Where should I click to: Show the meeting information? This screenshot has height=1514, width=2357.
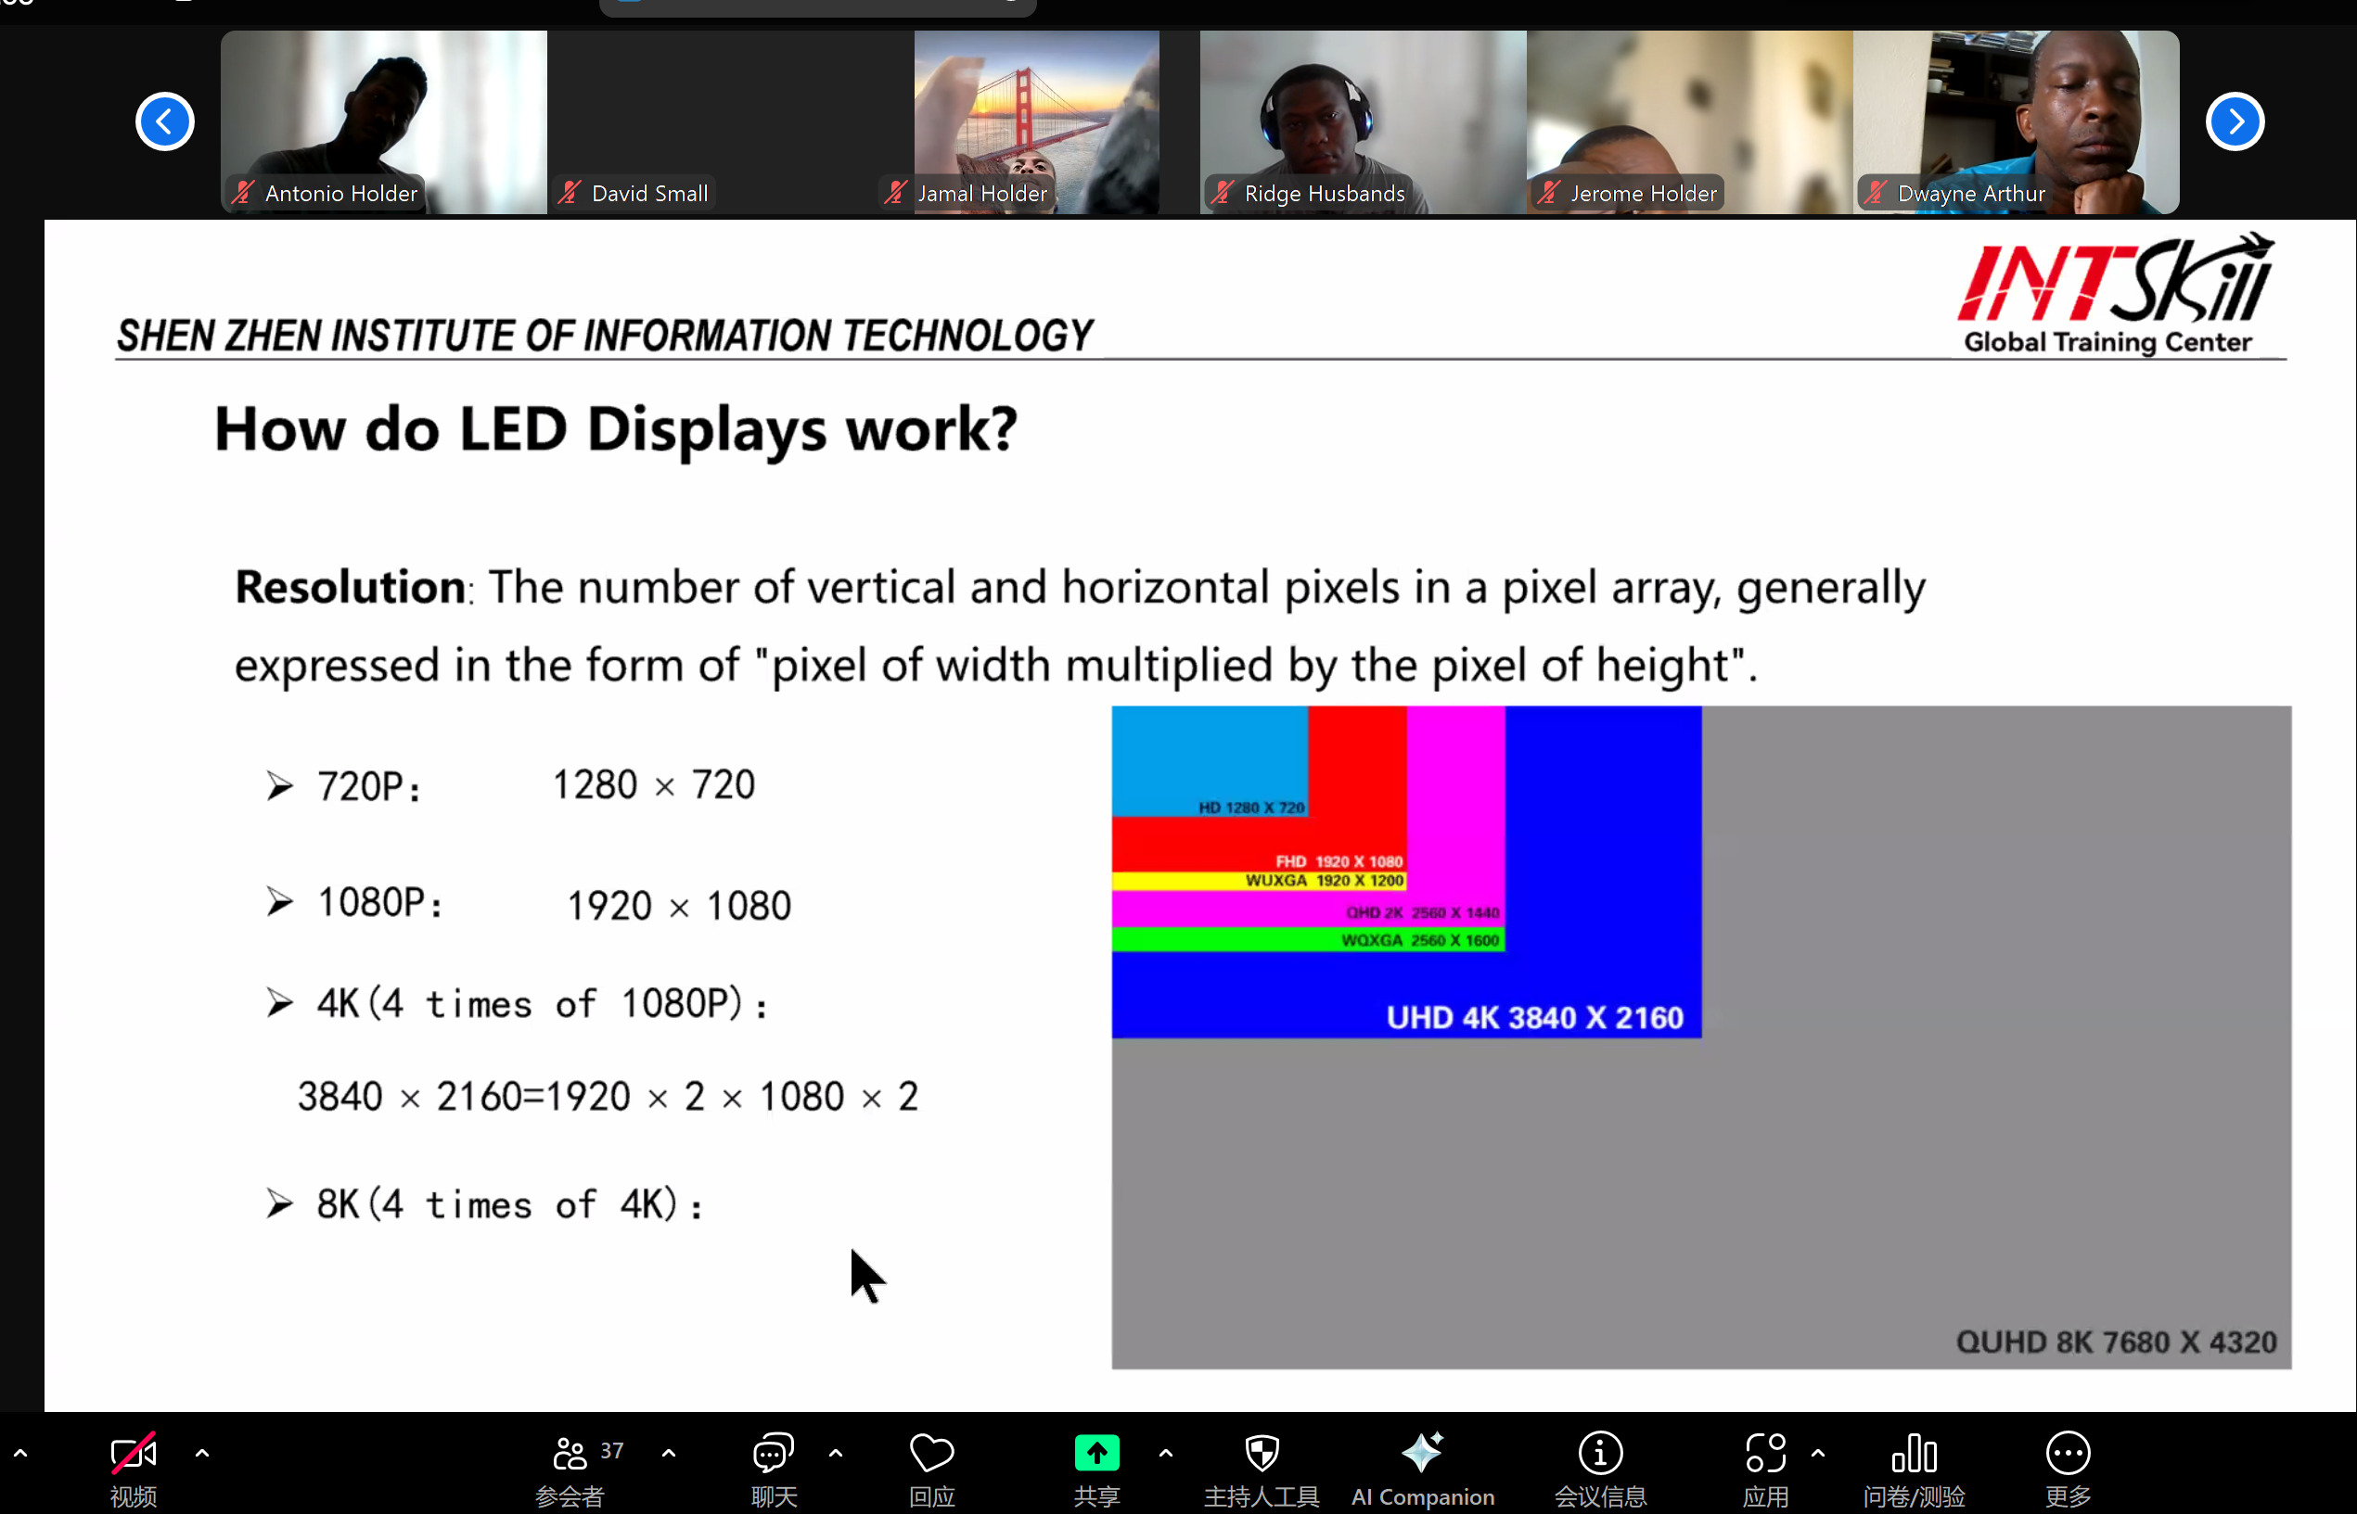pos(1600,1453)
